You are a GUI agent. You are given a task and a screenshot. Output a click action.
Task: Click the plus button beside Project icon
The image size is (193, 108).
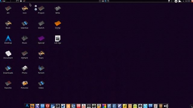click(36, 6)
